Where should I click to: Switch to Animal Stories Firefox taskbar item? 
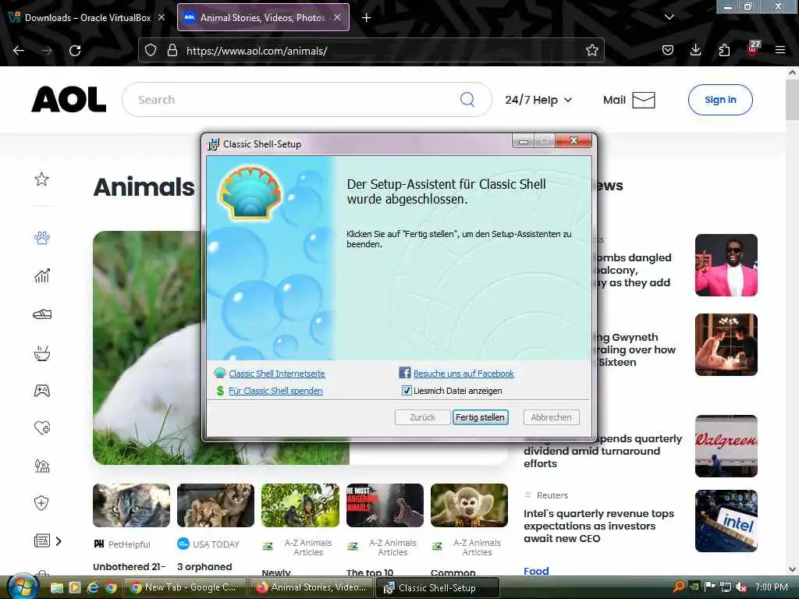point(311,587)
